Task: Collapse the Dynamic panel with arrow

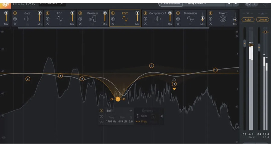Action: (162, 116)
